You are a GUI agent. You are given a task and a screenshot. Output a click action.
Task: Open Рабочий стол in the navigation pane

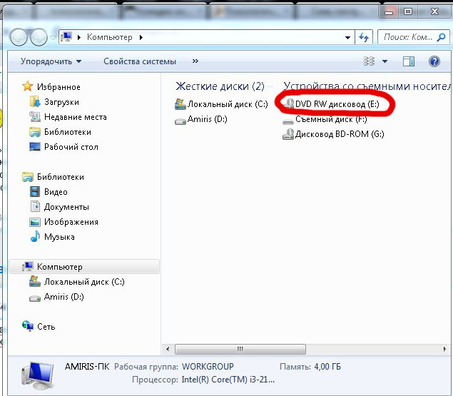pos(71,147)
